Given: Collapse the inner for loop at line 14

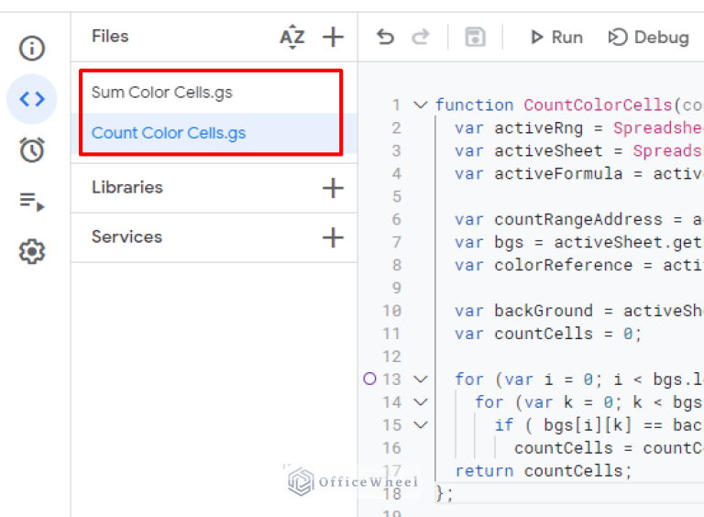Looking at the screenshot, I should click(x=420, y=402).
